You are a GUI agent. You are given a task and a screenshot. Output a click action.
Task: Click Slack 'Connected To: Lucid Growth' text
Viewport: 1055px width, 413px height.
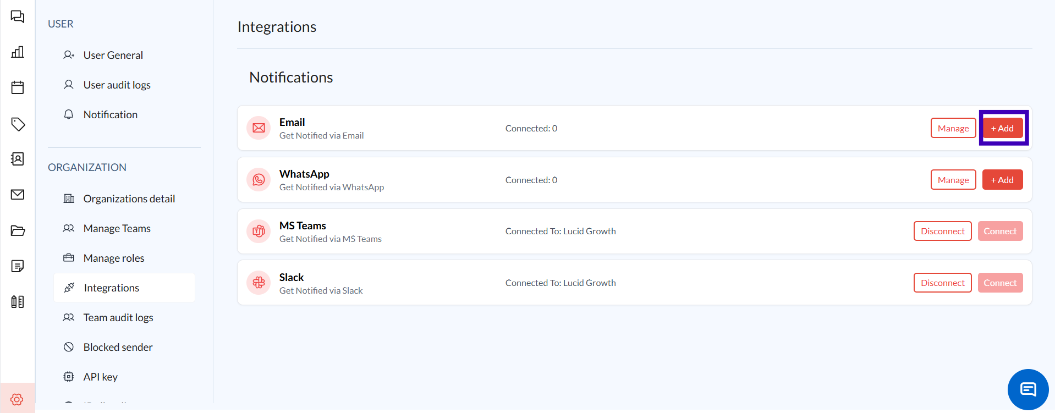click(561, 283)
